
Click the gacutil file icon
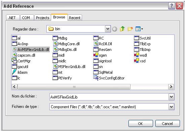[14, 66]
